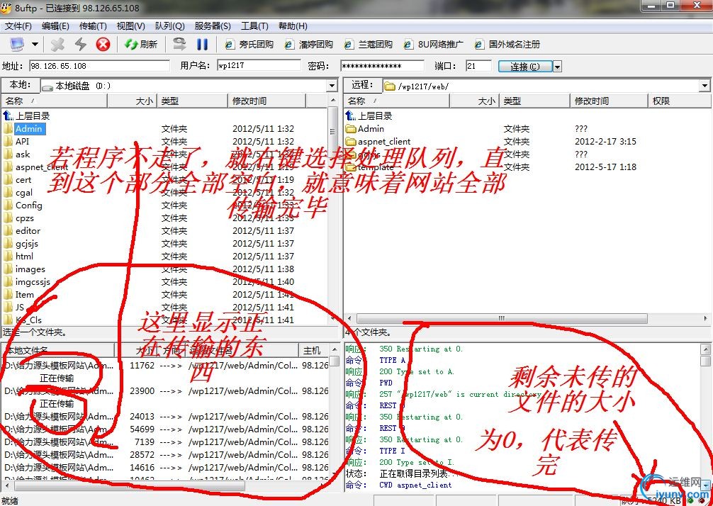Image resolution: width=713 pixels, height=506 pixels.
Task: Expand the remote path /wp1217/web/ dropdown
Action: [704, 86]
